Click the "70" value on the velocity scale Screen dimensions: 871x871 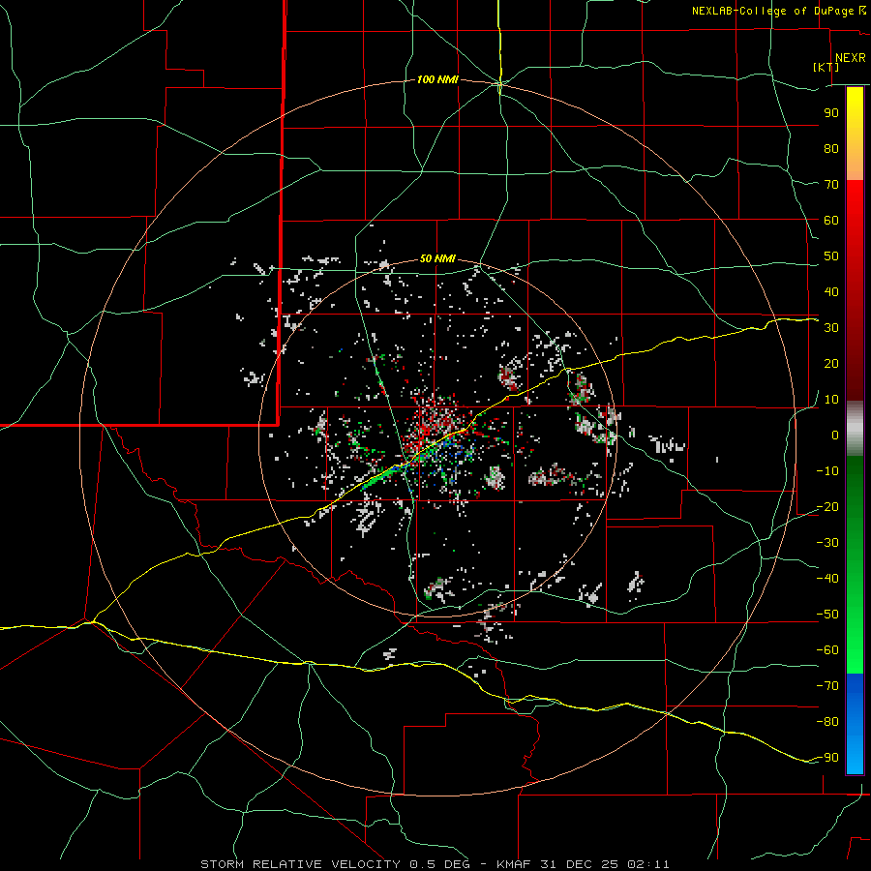[831, 185]
